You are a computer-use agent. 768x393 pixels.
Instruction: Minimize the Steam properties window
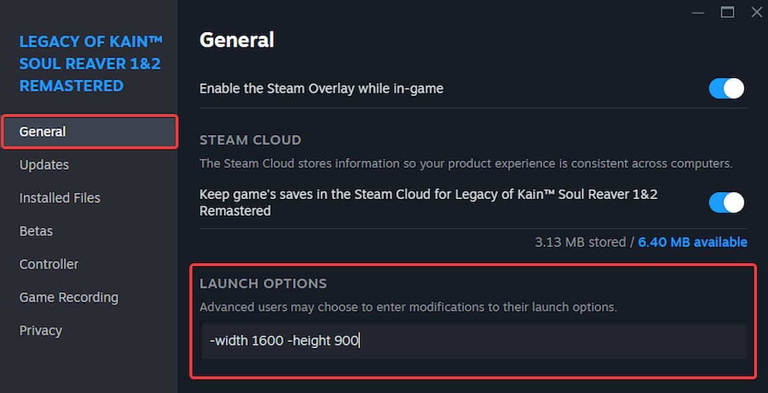698,13
